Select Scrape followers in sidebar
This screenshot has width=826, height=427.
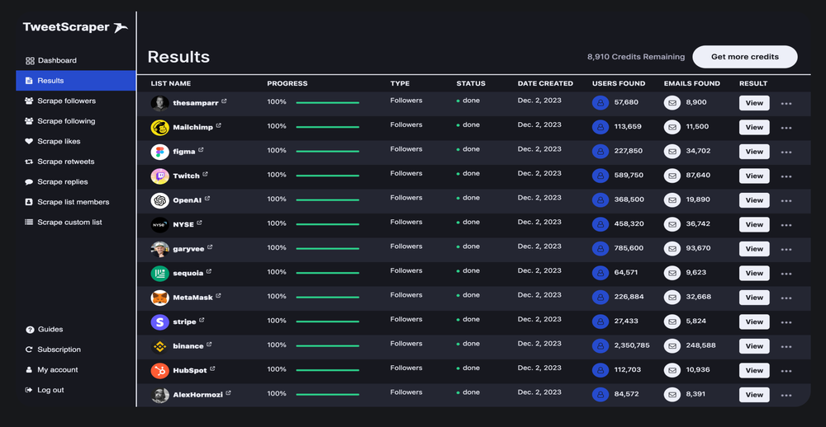pos(66,101)
